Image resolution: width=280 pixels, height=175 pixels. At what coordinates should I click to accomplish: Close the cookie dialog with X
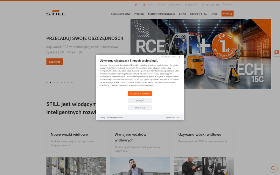(180, 57)
